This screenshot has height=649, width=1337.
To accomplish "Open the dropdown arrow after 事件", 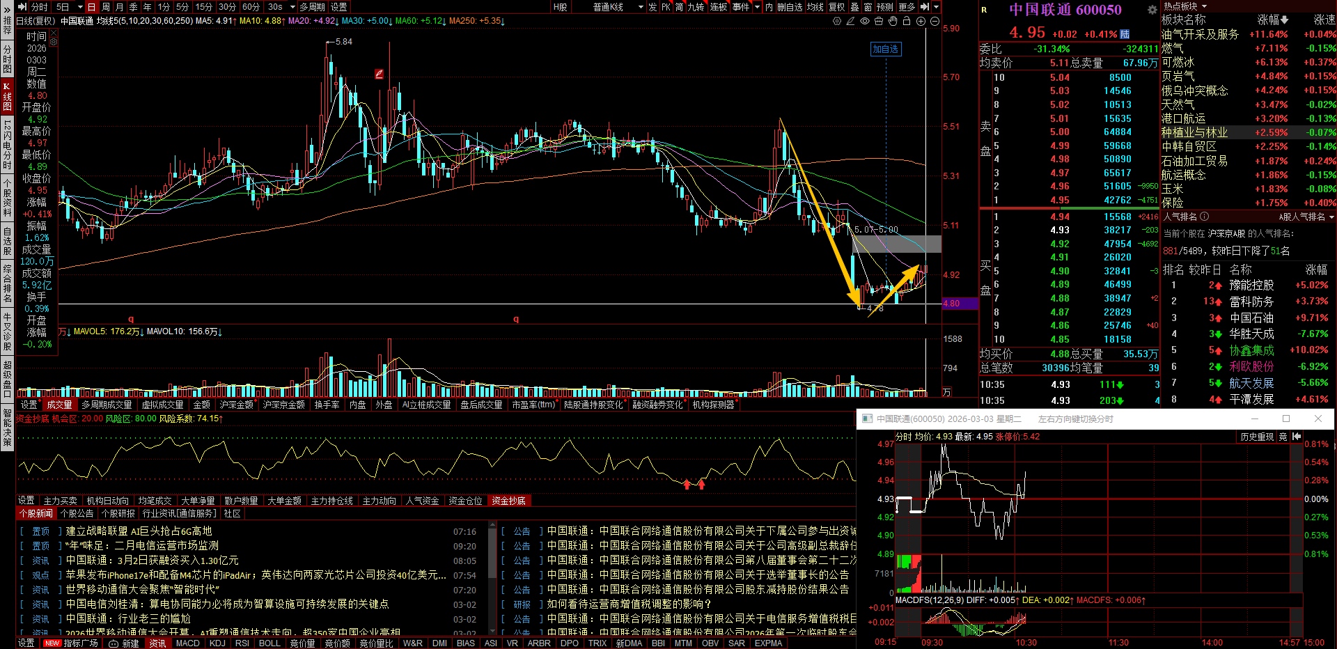I will point(757,7).
